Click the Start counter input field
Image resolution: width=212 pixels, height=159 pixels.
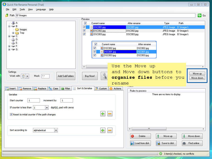pyautogui.click(x=34, y=100)
